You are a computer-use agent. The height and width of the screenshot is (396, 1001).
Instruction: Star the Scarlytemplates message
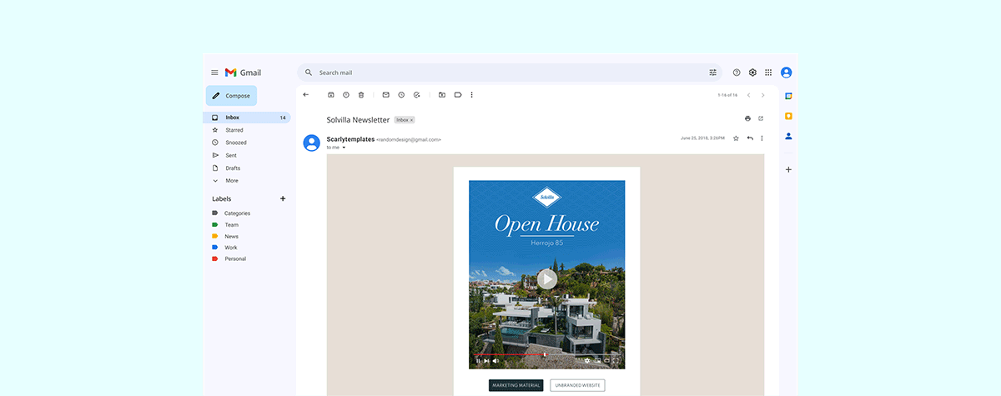pos(736,138)
